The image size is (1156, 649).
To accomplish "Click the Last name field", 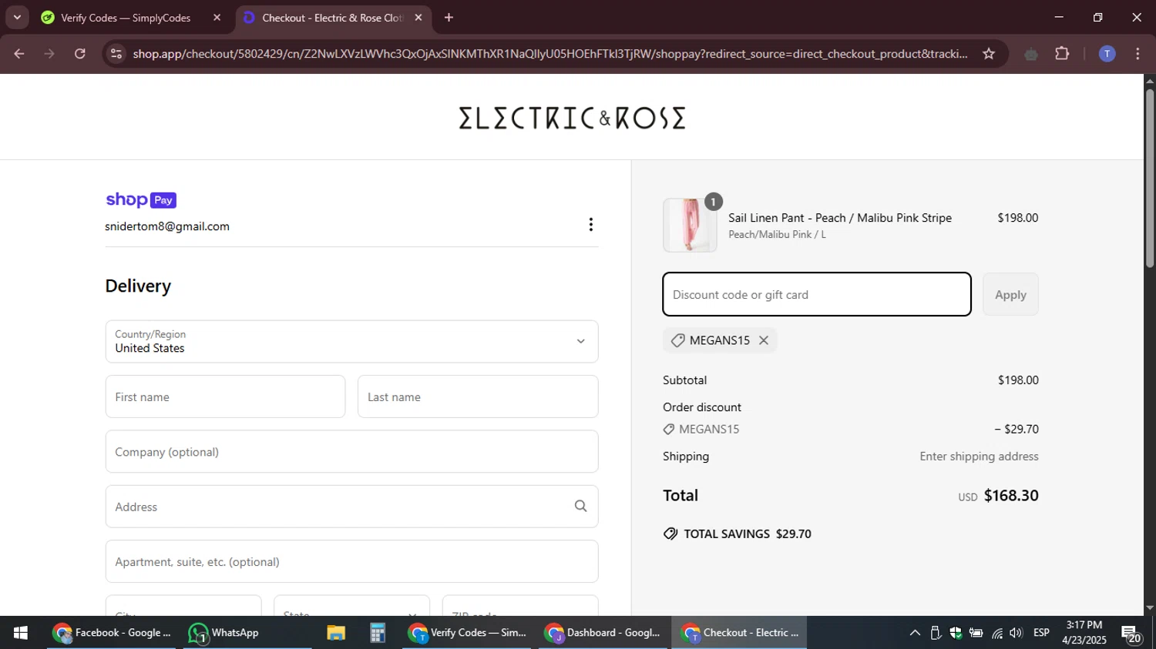I will point(478,397).
